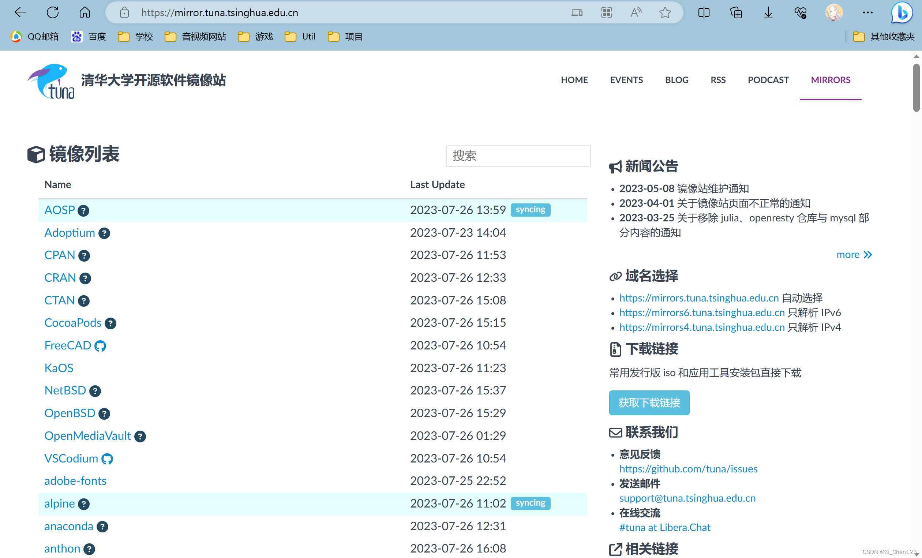Open the Collections icon
Viewport: 922px width, 558px height.
point(736,13)
